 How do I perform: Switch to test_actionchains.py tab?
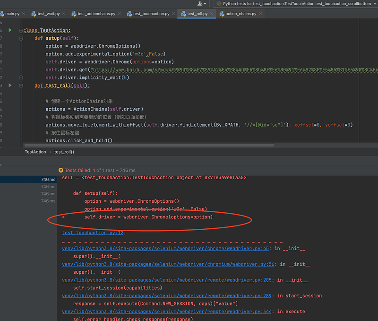96,14
